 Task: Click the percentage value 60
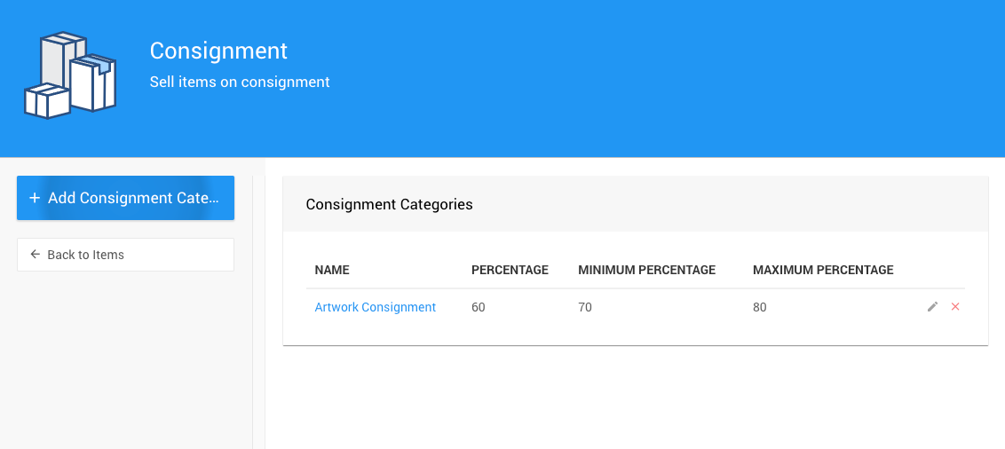tap(479, 307)
